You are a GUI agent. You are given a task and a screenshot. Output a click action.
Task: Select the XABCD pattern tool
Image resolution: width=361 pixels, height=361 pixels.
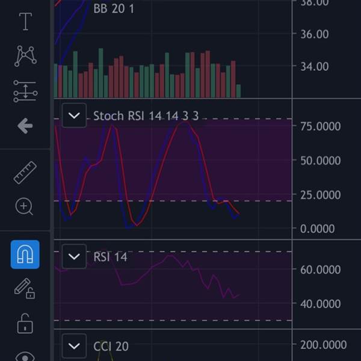[x=25, y=56]
